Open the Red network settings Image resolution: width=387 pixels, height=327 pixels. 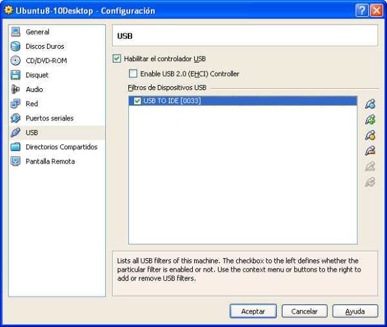32,104
